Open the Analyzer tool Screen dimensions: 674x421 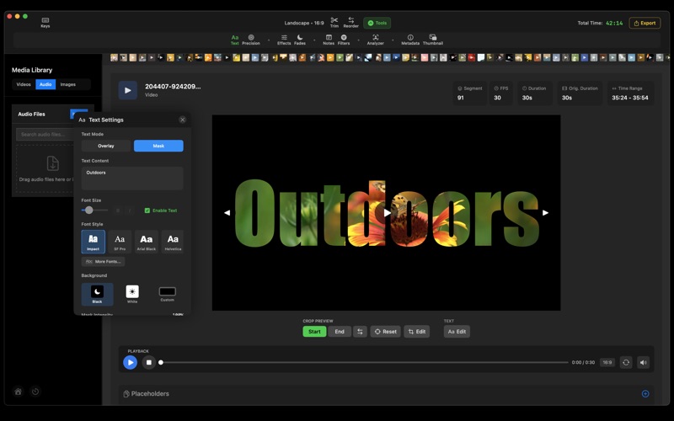[375, 40]
